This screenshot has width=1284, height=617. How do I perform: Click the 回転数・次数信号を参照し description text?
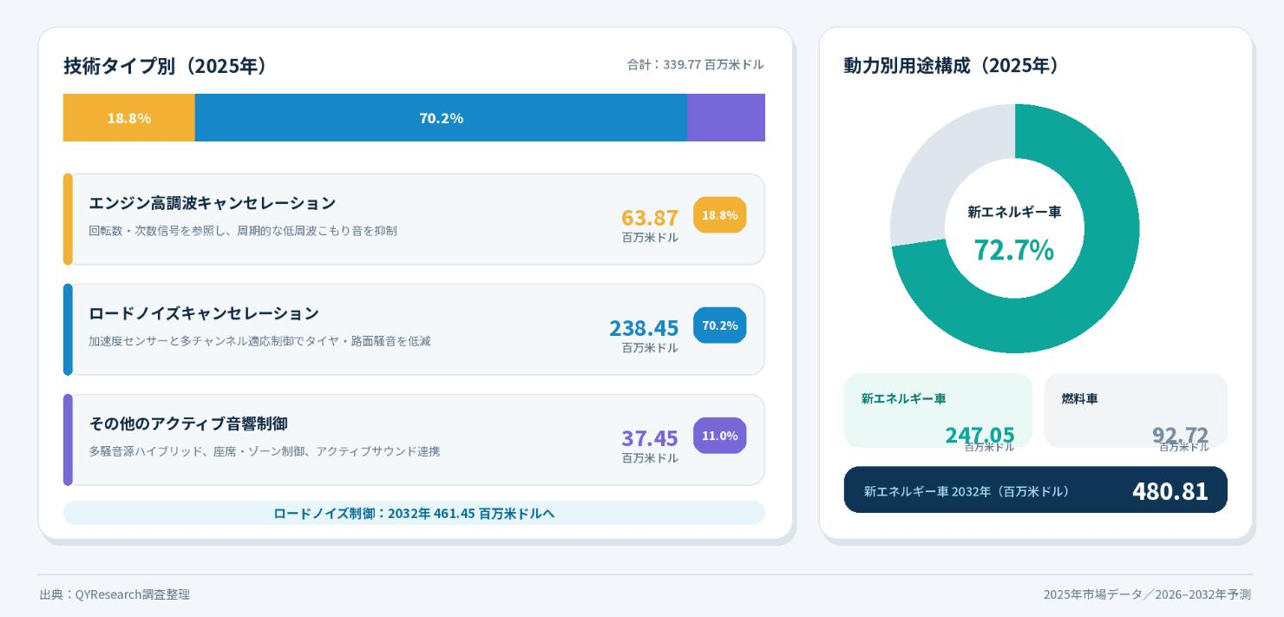[x=243, y=231]
